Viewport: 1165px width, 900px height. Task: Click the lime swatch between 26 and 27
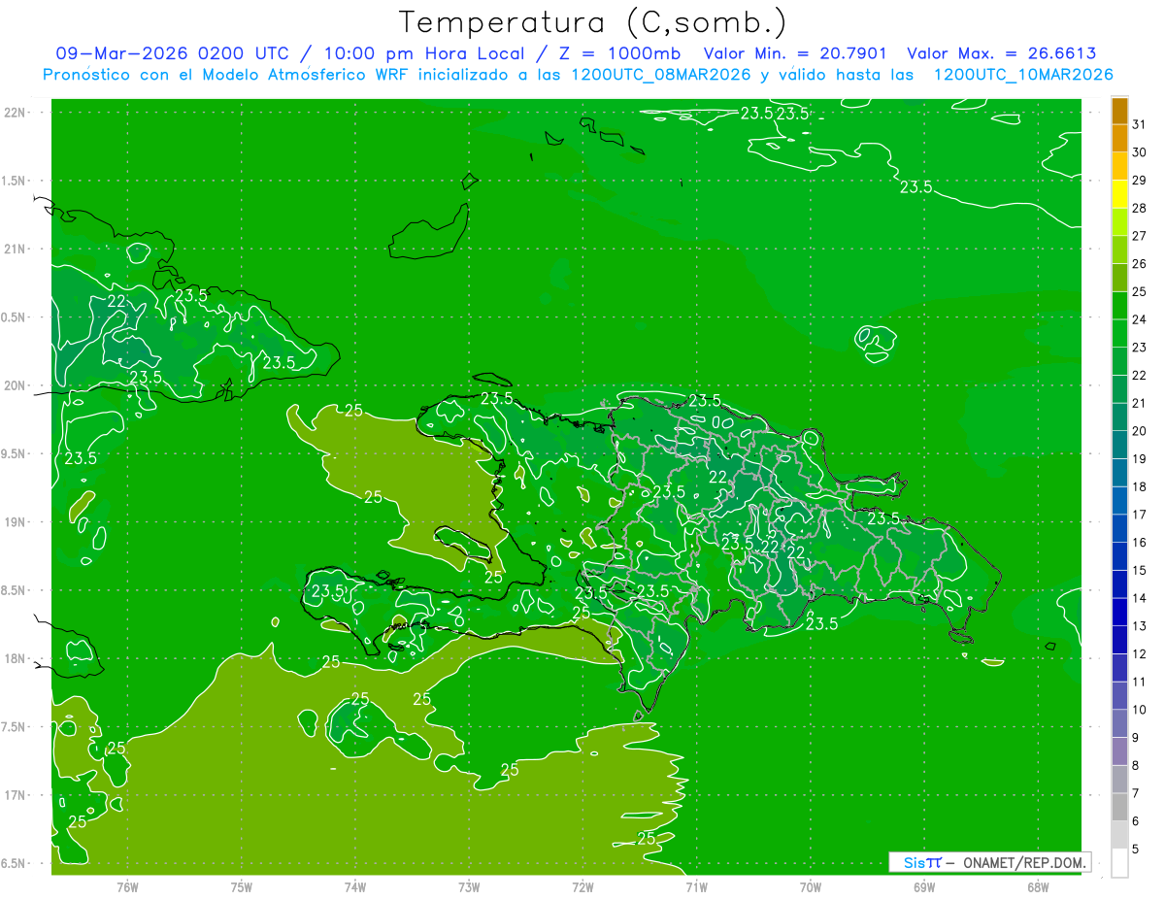(1119, 250)
